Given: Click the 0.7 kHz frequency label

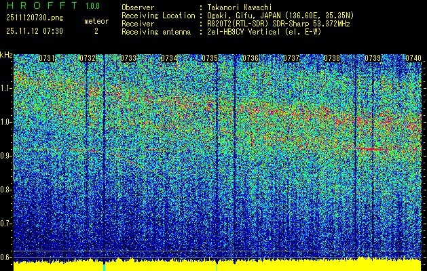Looking at the screenshot, I should click(x=6, y=223).
